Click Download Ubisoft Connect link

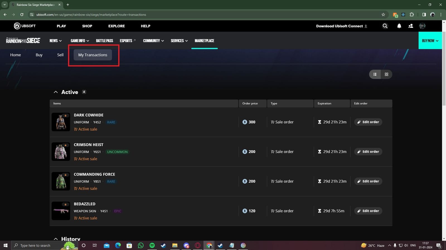(341, 26)
